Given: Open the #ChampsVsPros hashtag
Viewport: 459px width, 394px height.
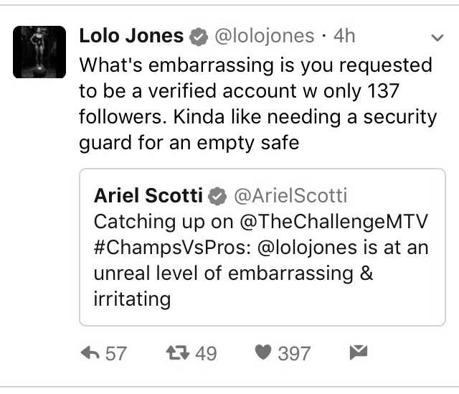Looking at the screenshot, I should 172,248.
